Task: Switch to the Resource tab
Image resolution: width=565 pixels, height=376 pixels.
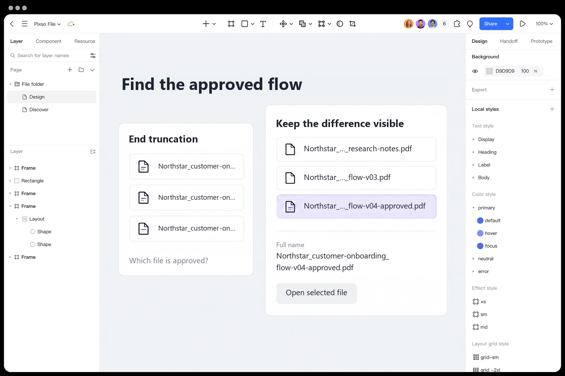Action: coord(85,41)
